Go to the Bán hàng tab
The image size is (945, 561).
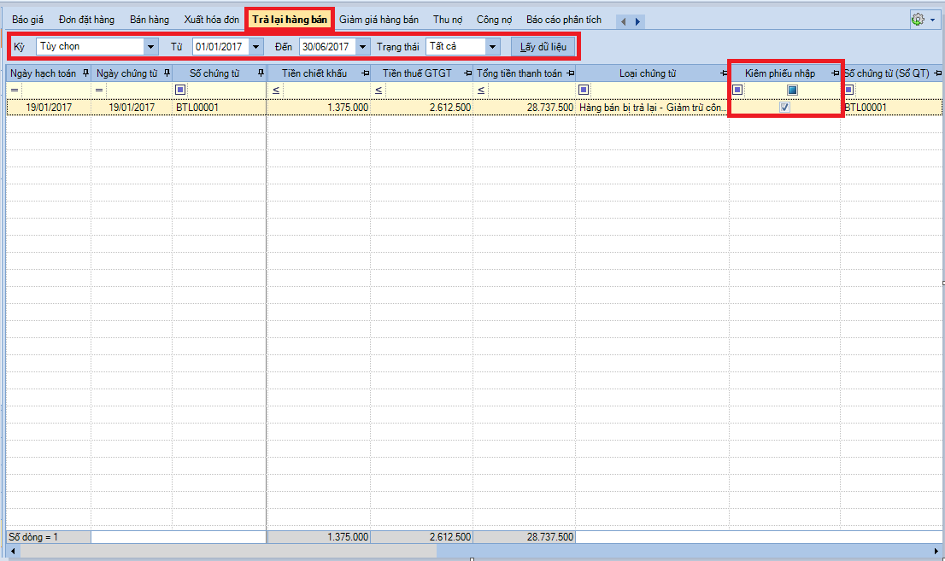click(x=150, y=20)
